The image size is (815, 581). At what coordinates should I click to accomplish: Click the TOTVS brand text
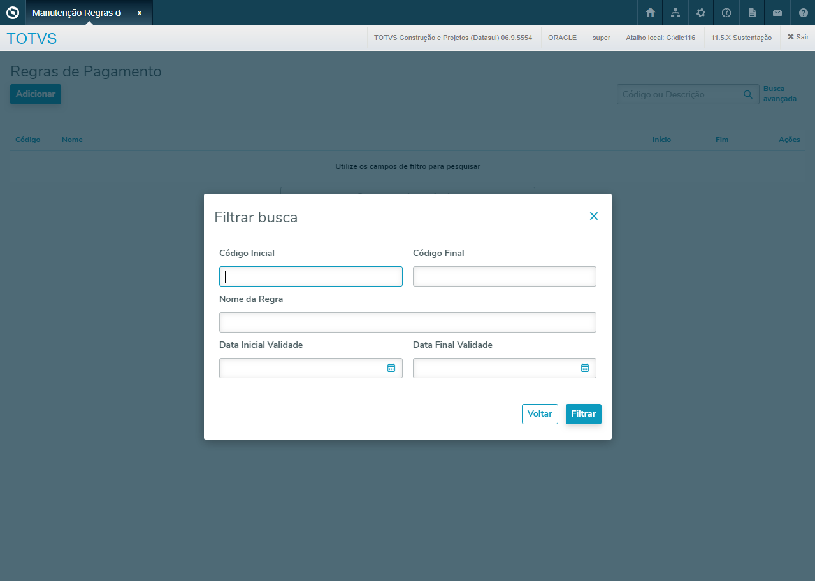point(32,39)
